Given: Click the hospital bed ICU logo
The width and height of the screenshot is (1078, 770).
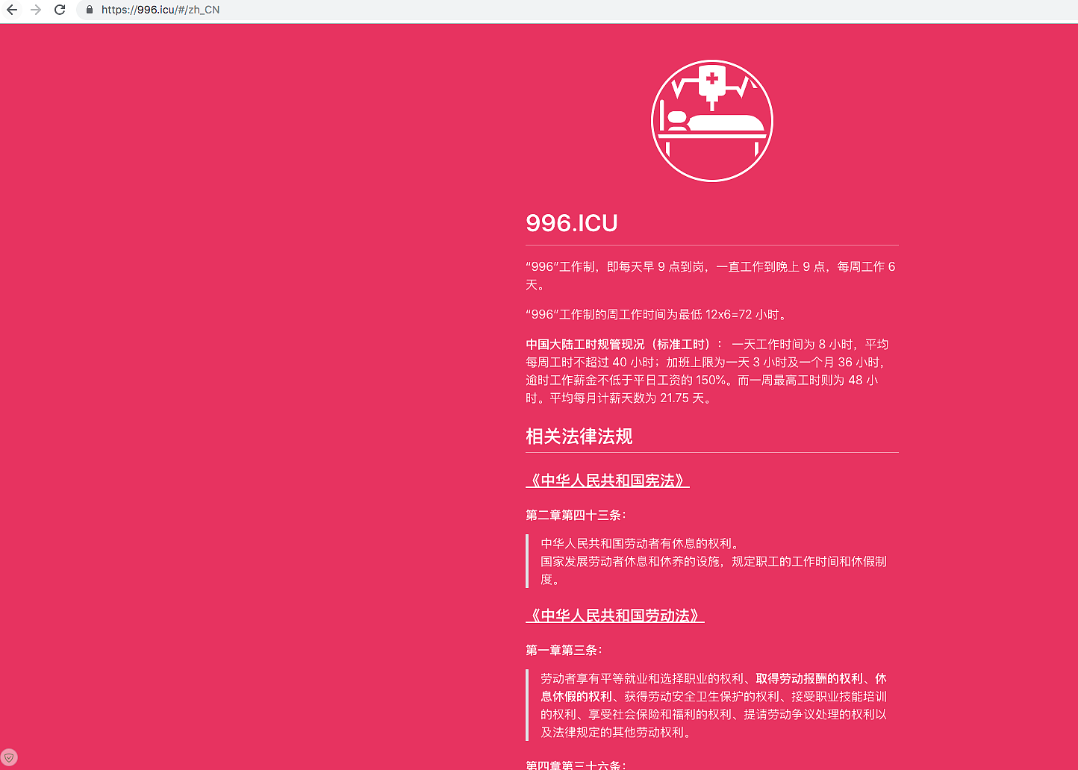Looking at the screenshot, I should [711, 121].
